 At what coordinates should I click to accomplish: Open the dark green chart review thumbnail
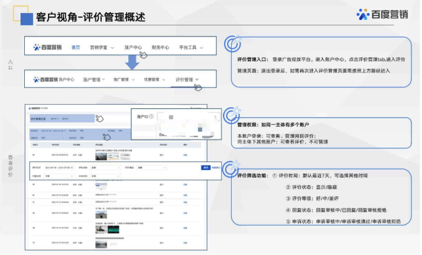coord(113,230)
